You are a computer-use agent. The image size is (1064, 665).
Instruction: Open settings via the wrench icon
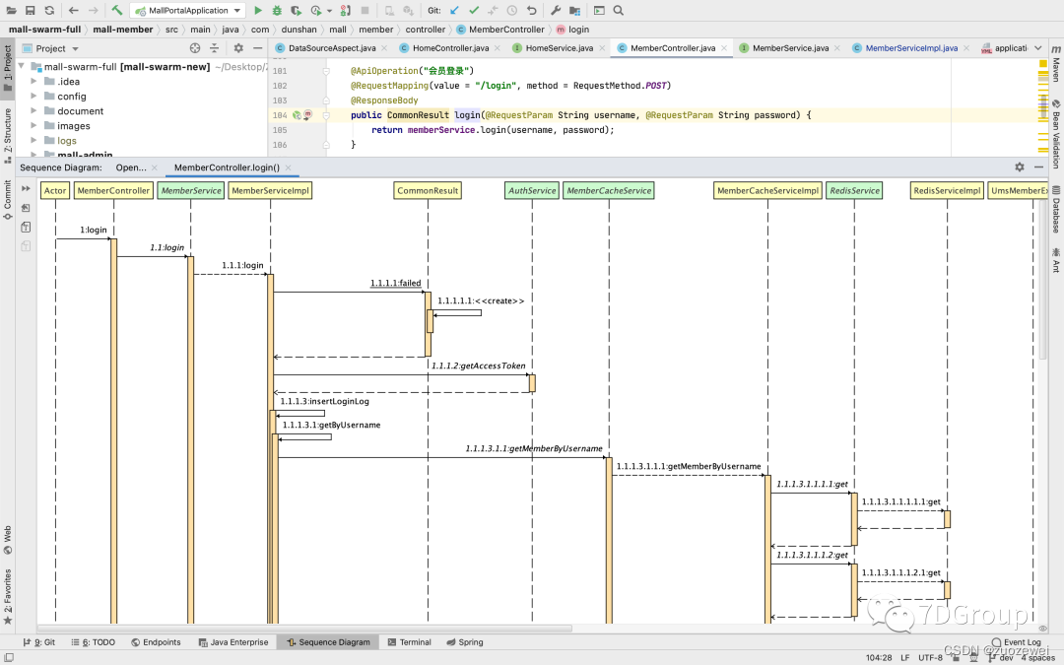555,10
